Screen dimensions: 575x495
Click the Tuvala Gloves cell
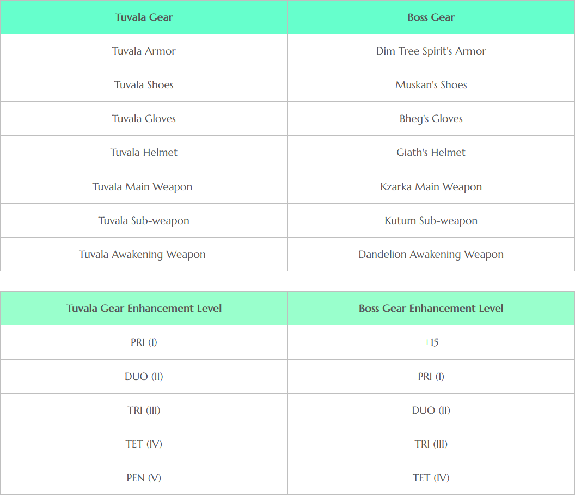pos(144,119)
